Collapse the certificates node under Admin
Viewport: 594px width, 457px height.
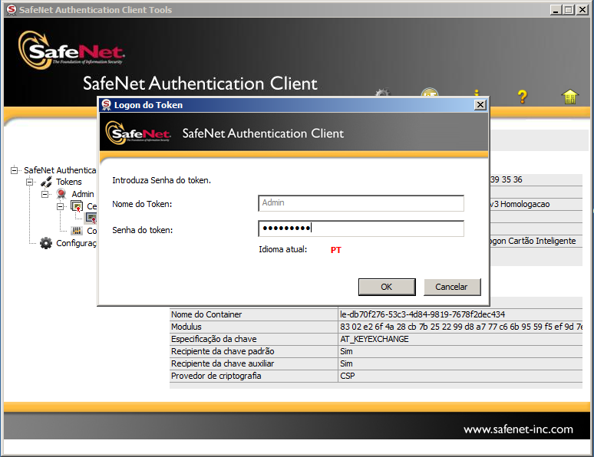click(x=60, y=206)
